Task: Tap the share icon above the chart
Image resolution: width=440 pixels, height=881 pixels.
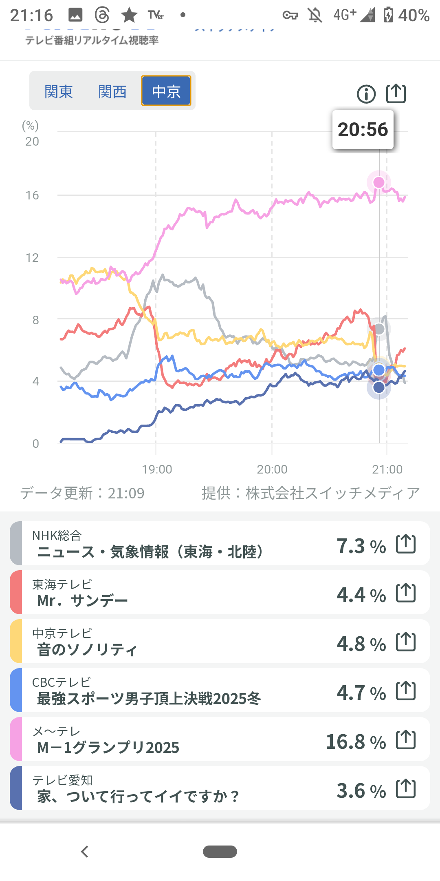Action: pyautogui.click(x=396, y=93)
